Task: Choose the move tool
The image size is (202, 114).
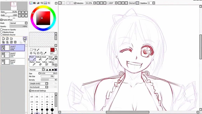Action: point(31,53)
